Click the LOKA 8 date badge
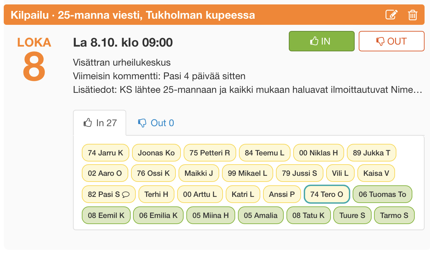430x254 pixels. click(x=34, y=60)
